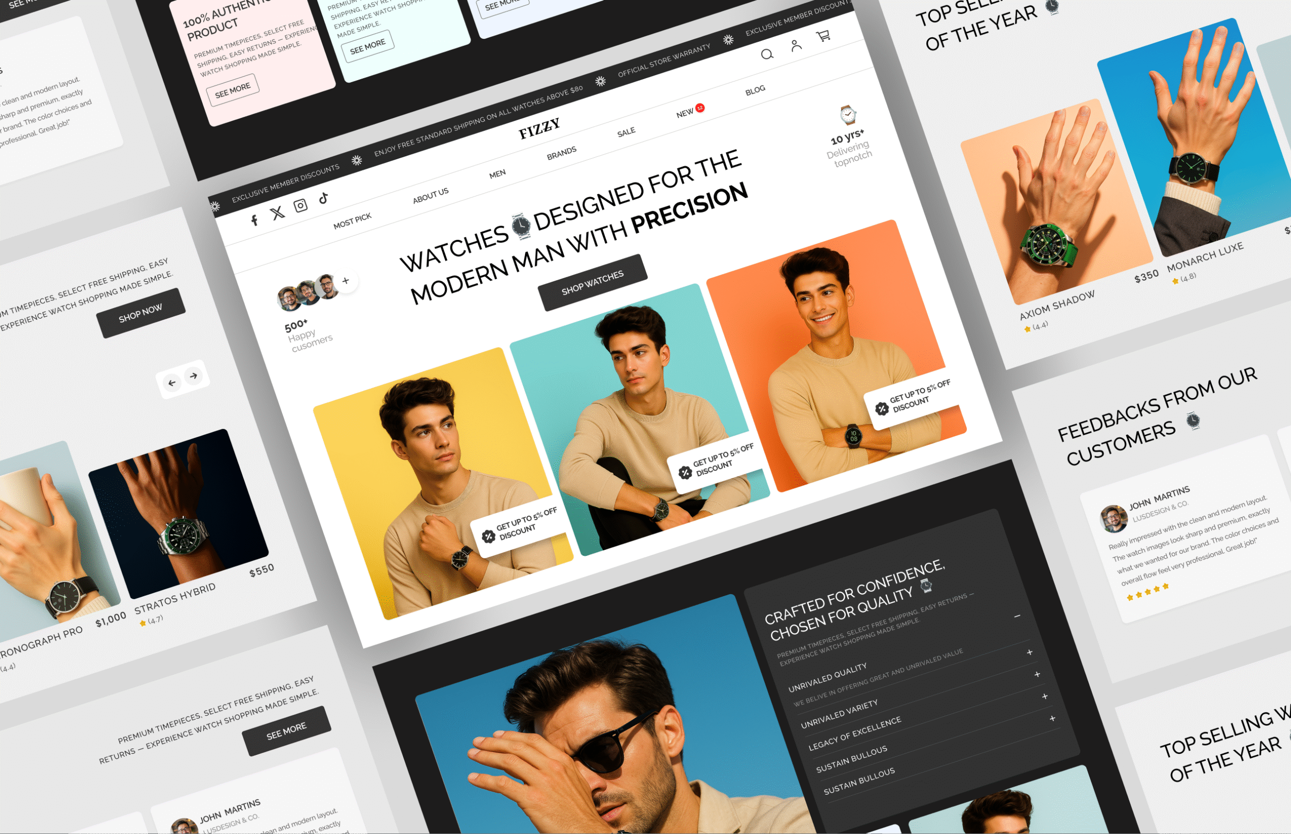1291x834 pixels.
Task: Click the Facebook social icon
Action: [254, 220]
